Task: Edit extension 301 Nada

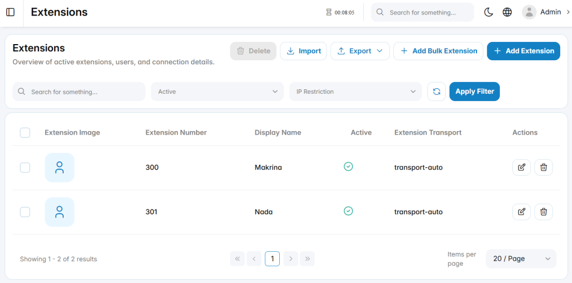Action: (522, 212)
